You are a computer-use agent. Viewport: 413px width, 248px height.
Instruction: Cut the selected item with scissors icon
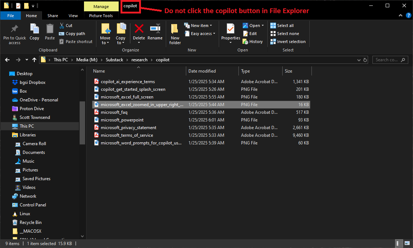[x=66, y=26]
